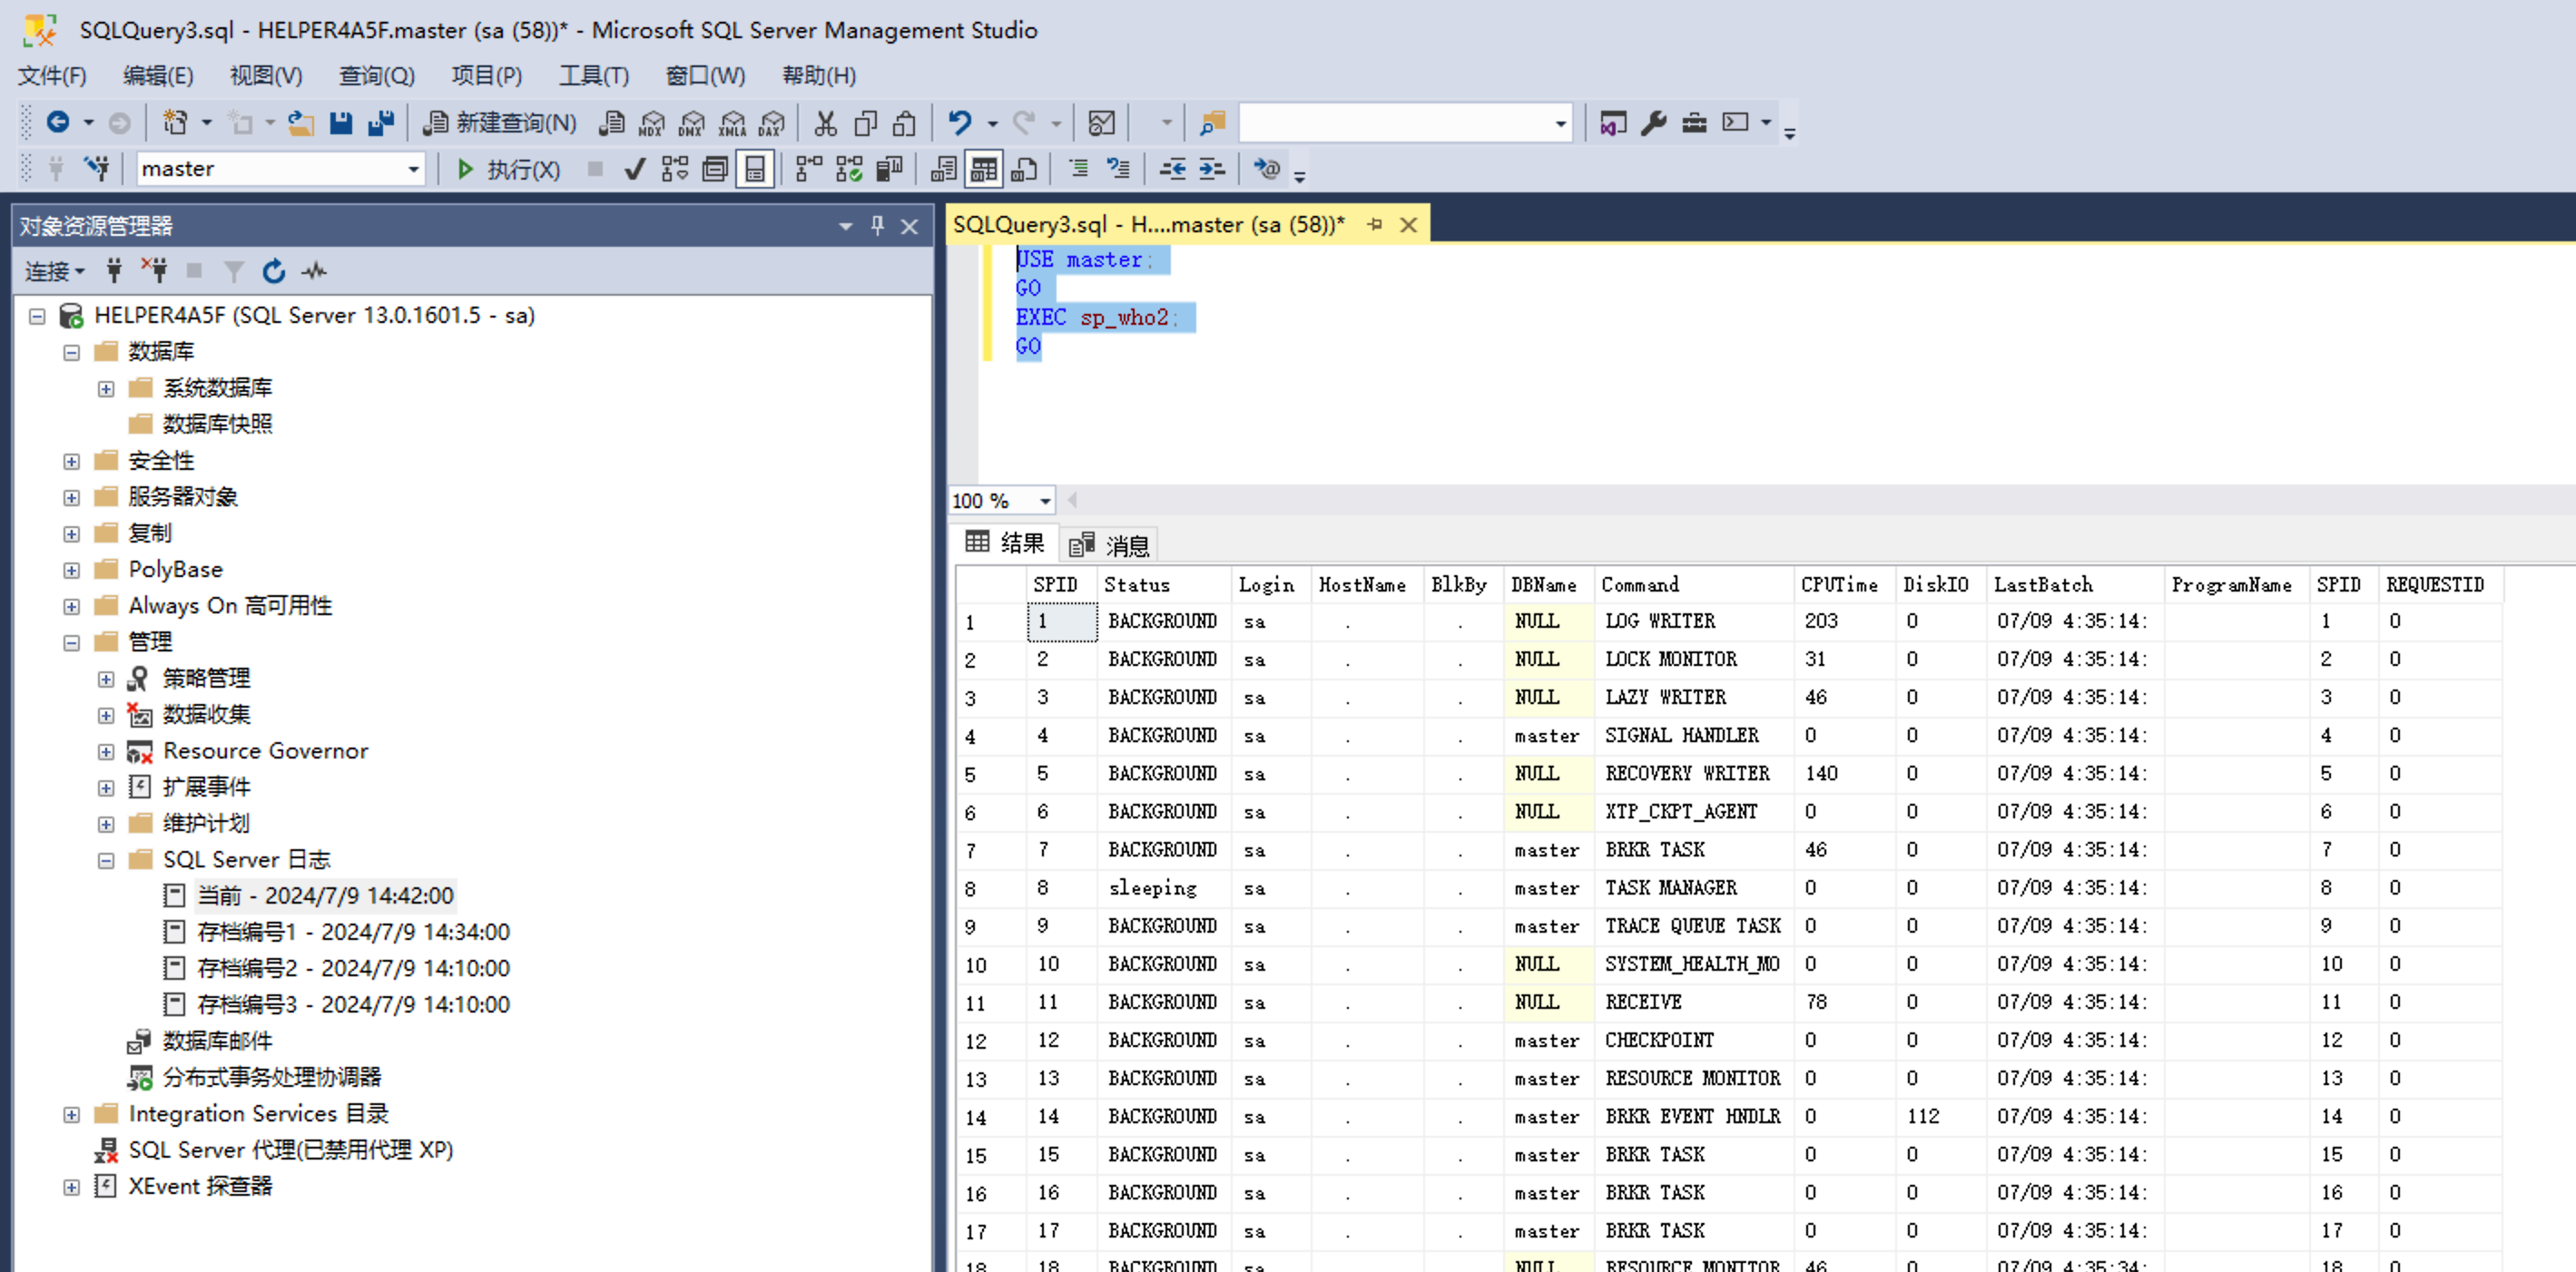Click the Properties wrench icon
2576x1272 pixels.
1653,122
